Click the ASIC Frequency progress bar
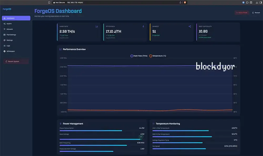The width and height of the screenshot is (263, 156). tap(102, 145)
